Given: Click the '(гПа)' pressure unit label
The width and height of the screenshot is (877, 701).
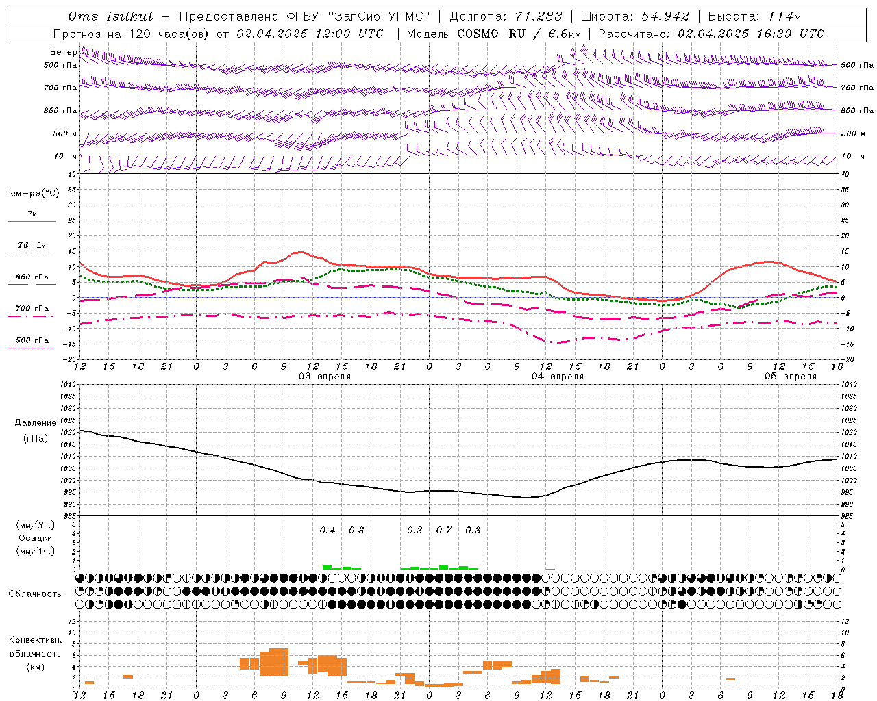Looking at the screenshot, I should tap(36, 439).
